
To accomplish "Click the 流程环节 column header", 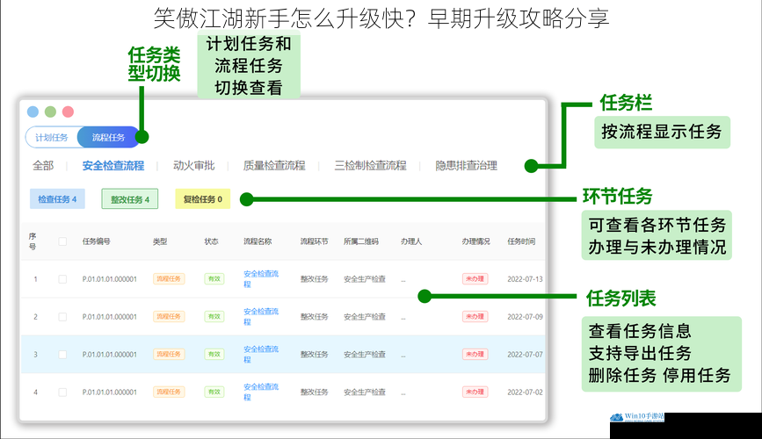I will [x=315, y=241].
